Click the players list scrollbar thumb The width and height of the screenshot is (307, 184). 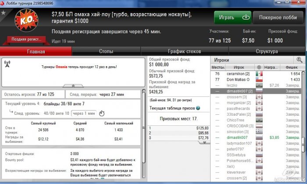click(303, 145)
